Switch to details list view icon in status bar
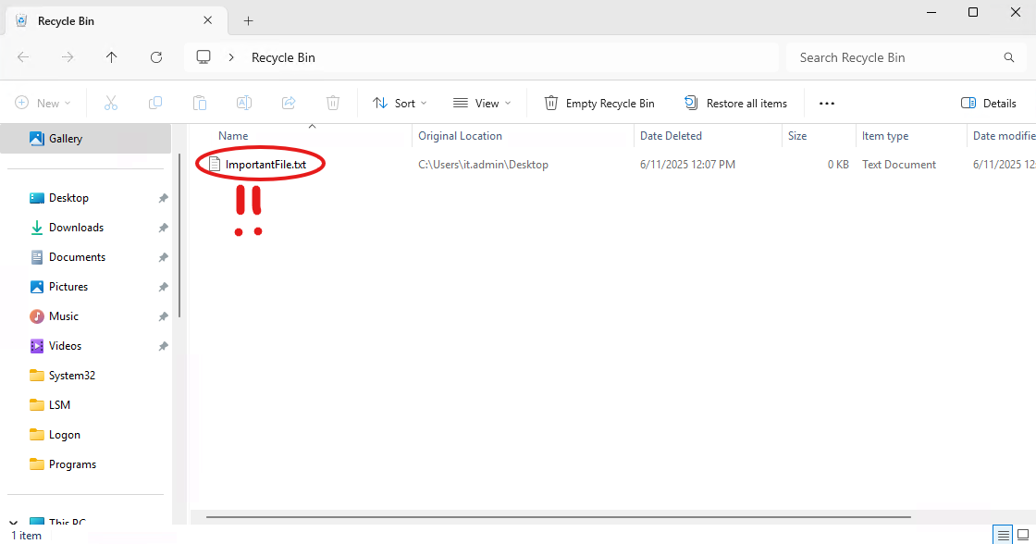1036x544 pixels. click(x=1003, y=535)
